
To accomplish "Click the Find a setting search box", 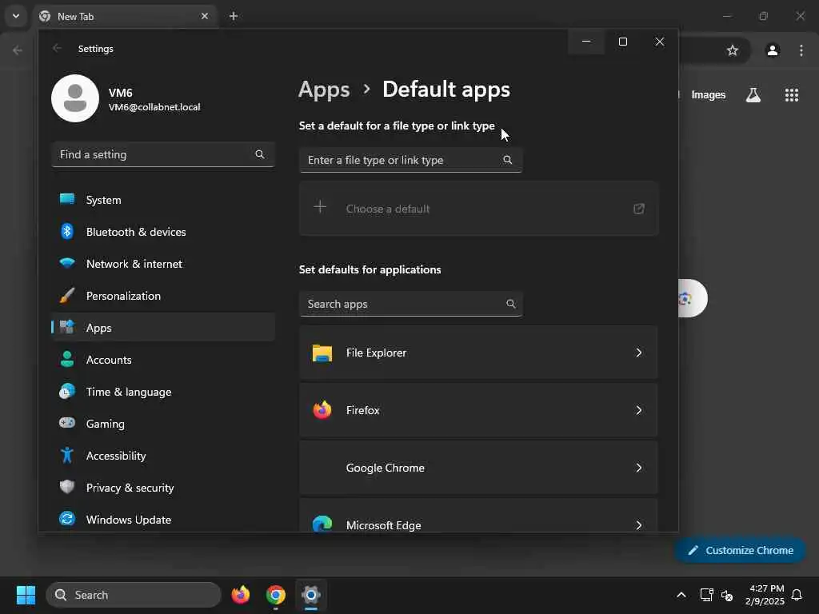I will [x=163, y=154].
